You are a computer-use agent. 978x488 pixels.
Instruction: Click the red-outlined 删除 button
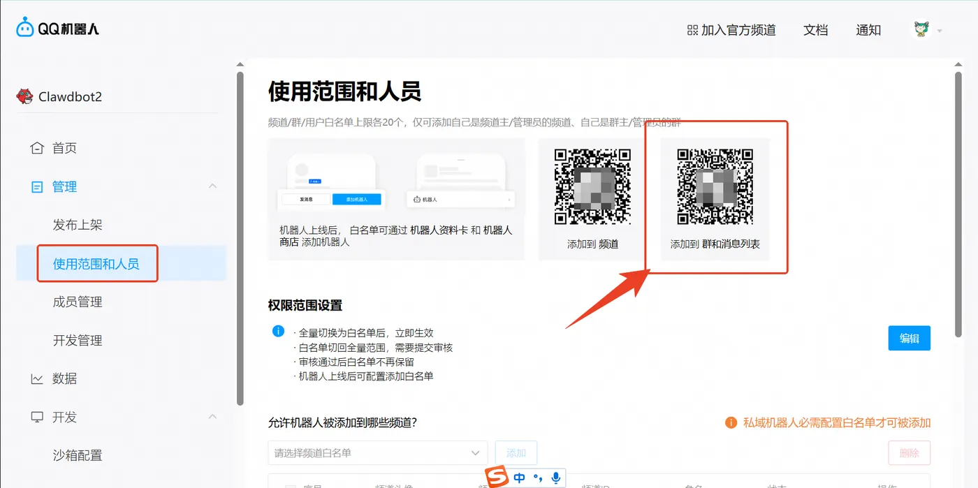click(909, 453)
